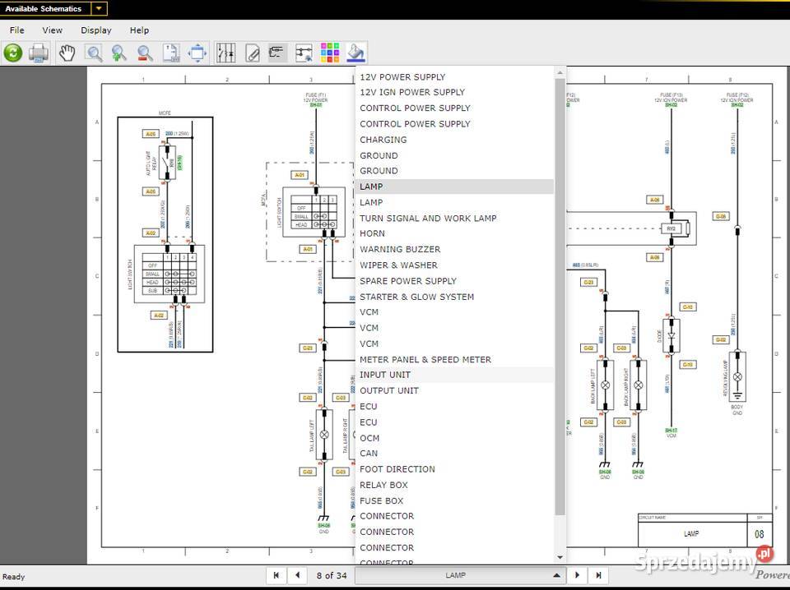The image size is (790, 590).
Task: Open the View menu
Action: pyautogui.click(x=53, y=30)
